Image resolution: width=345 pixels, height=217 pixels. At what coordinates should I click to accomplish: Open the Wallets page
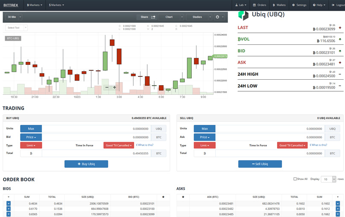[279, 5]
